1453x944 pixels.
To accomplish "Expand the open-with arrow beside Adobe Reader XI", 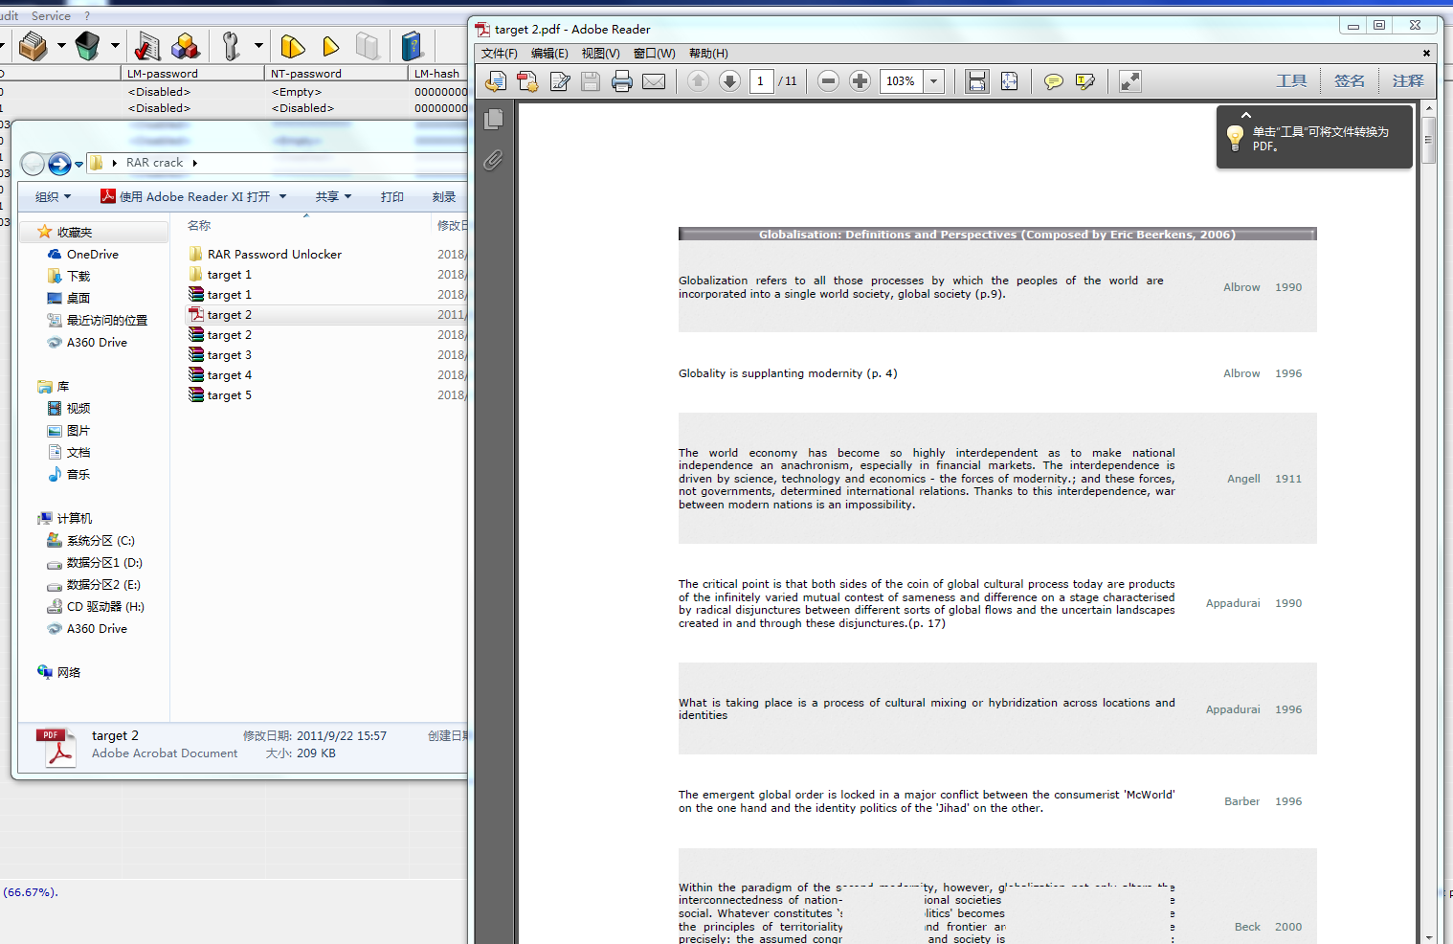I will click(282, 197).
